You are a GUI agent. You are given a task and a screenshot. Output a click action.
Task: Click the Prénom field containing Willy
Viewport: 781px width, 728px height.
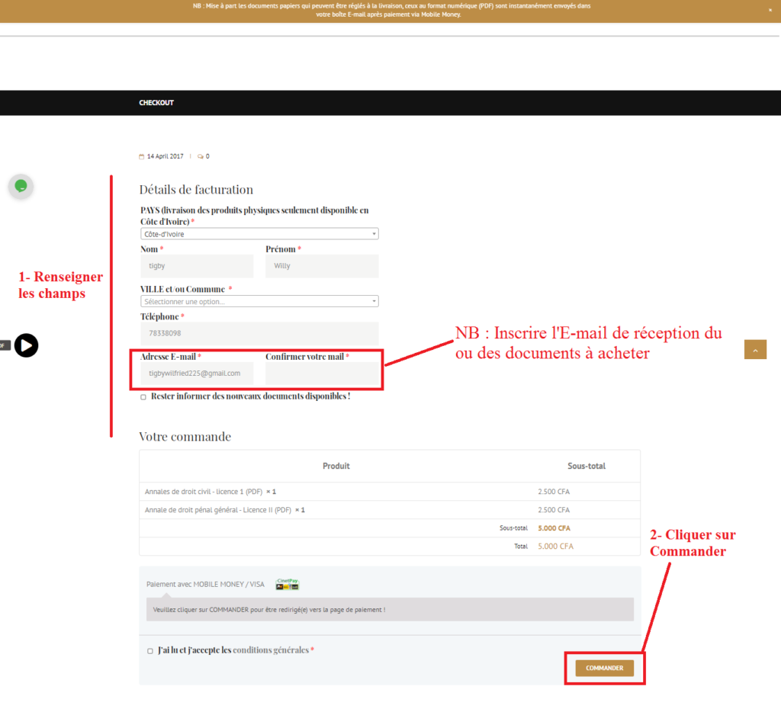pos(321,265)
